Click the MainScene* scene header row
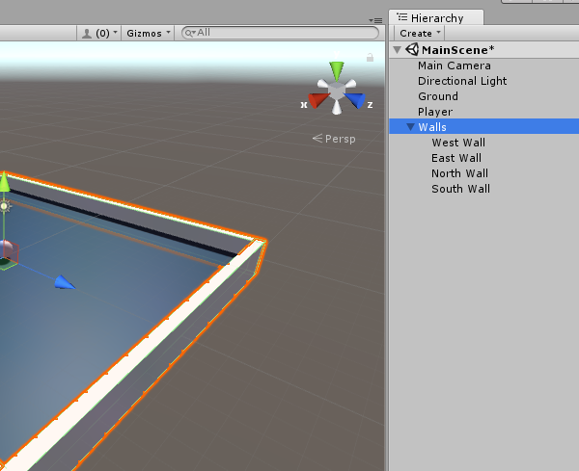This screenshot has height=471, width=579. (x=484, y=50)
